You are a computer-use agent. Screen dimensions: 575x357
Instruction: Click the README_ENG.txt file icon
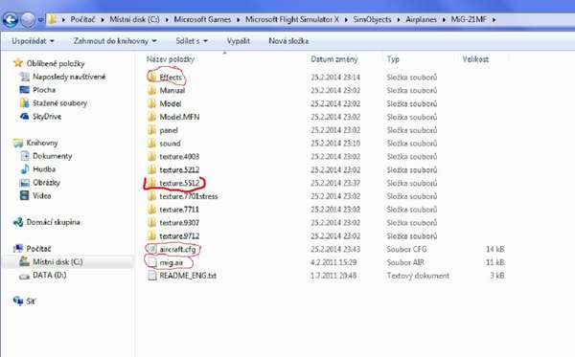(151, 276)
